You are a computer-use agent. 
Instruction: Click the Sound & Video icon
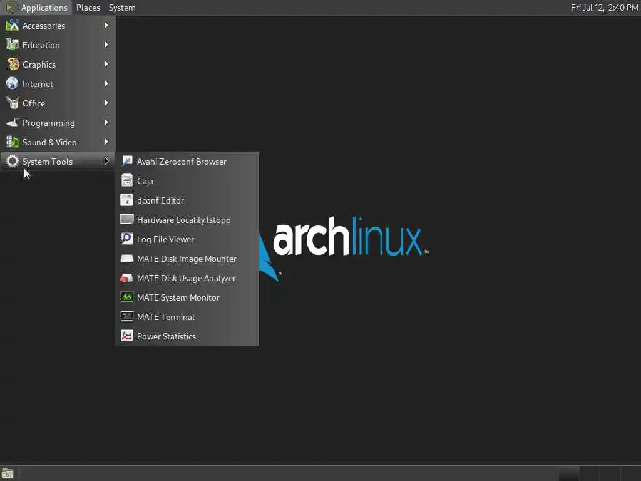click(13, 142)
